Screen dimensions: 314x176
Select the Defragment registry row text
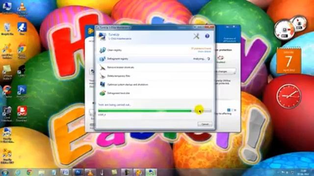[x=118, y=59]
